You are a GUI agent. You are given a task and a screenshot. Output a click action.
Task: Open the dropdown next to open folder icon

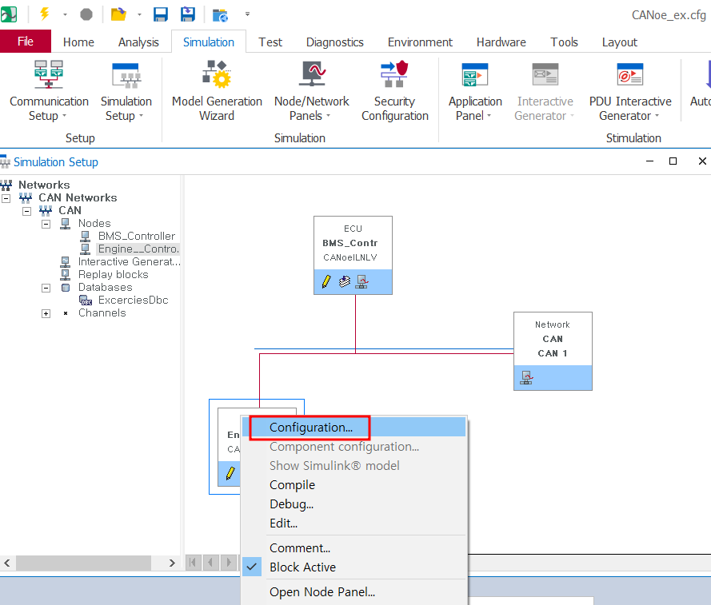tap(139, 14)
